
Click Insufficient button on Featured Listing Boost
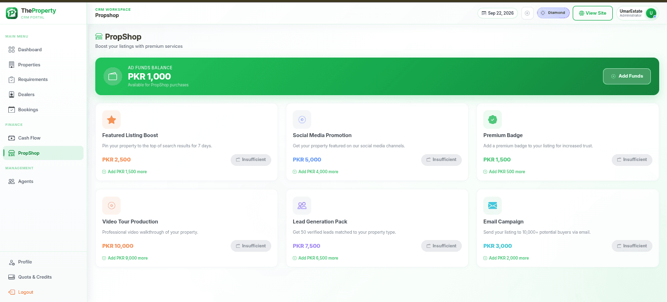(251, 160)
